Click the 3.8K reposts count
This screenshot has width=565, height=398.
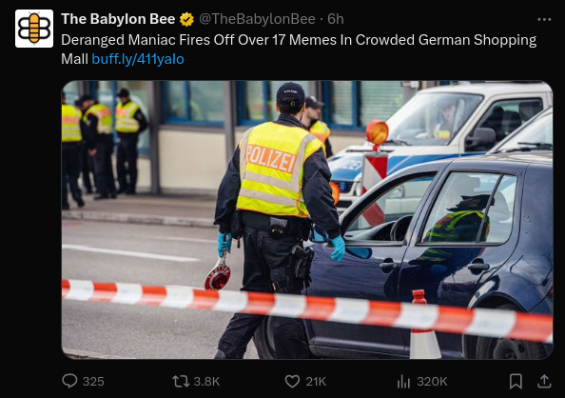206,382
